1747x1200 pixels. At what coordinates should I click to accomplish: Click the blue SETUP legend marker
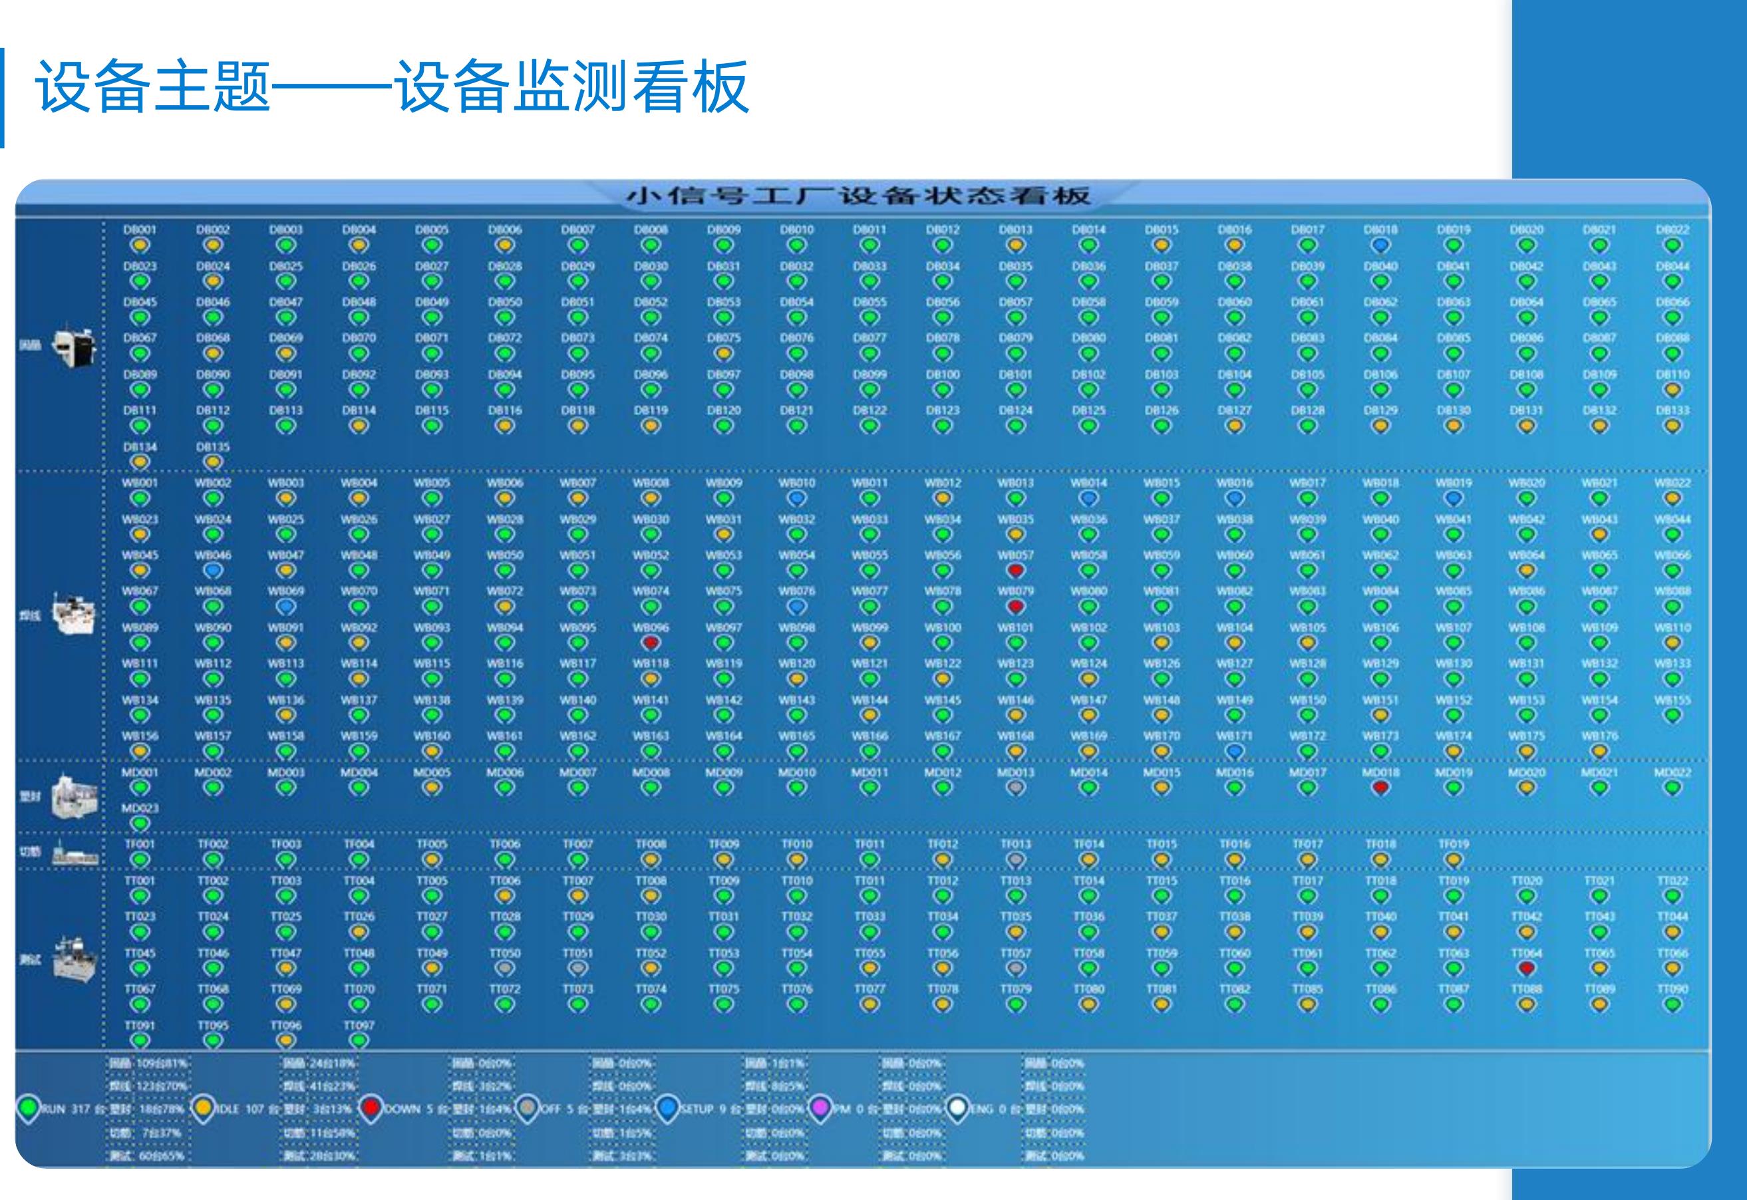667,1108
